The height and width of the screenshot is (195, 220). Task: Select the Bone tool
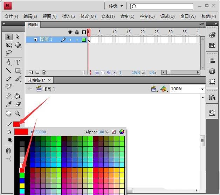pyautogui.click(x=9, y=96)
